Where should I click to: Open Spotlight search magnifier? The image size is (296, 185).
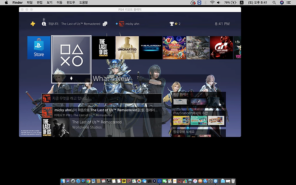pos(274,2)
